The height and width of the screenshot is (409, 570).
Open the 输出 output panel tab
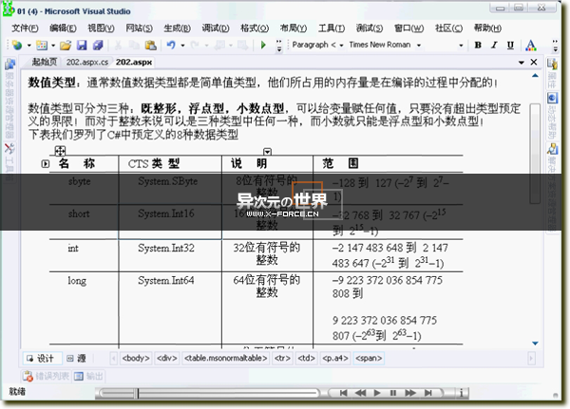[88, 376]
